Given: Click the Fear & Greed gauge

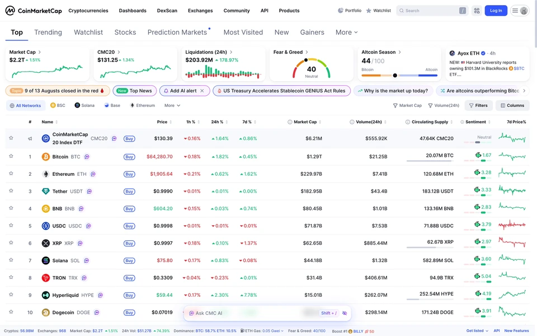Looking at the screenshot, I should [312, 68].
